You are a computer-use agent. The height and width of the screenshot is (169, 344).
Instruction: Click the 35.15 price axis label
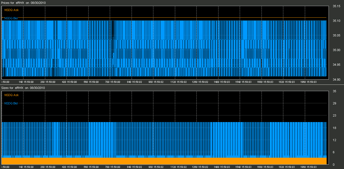click(x=337, y=6)
